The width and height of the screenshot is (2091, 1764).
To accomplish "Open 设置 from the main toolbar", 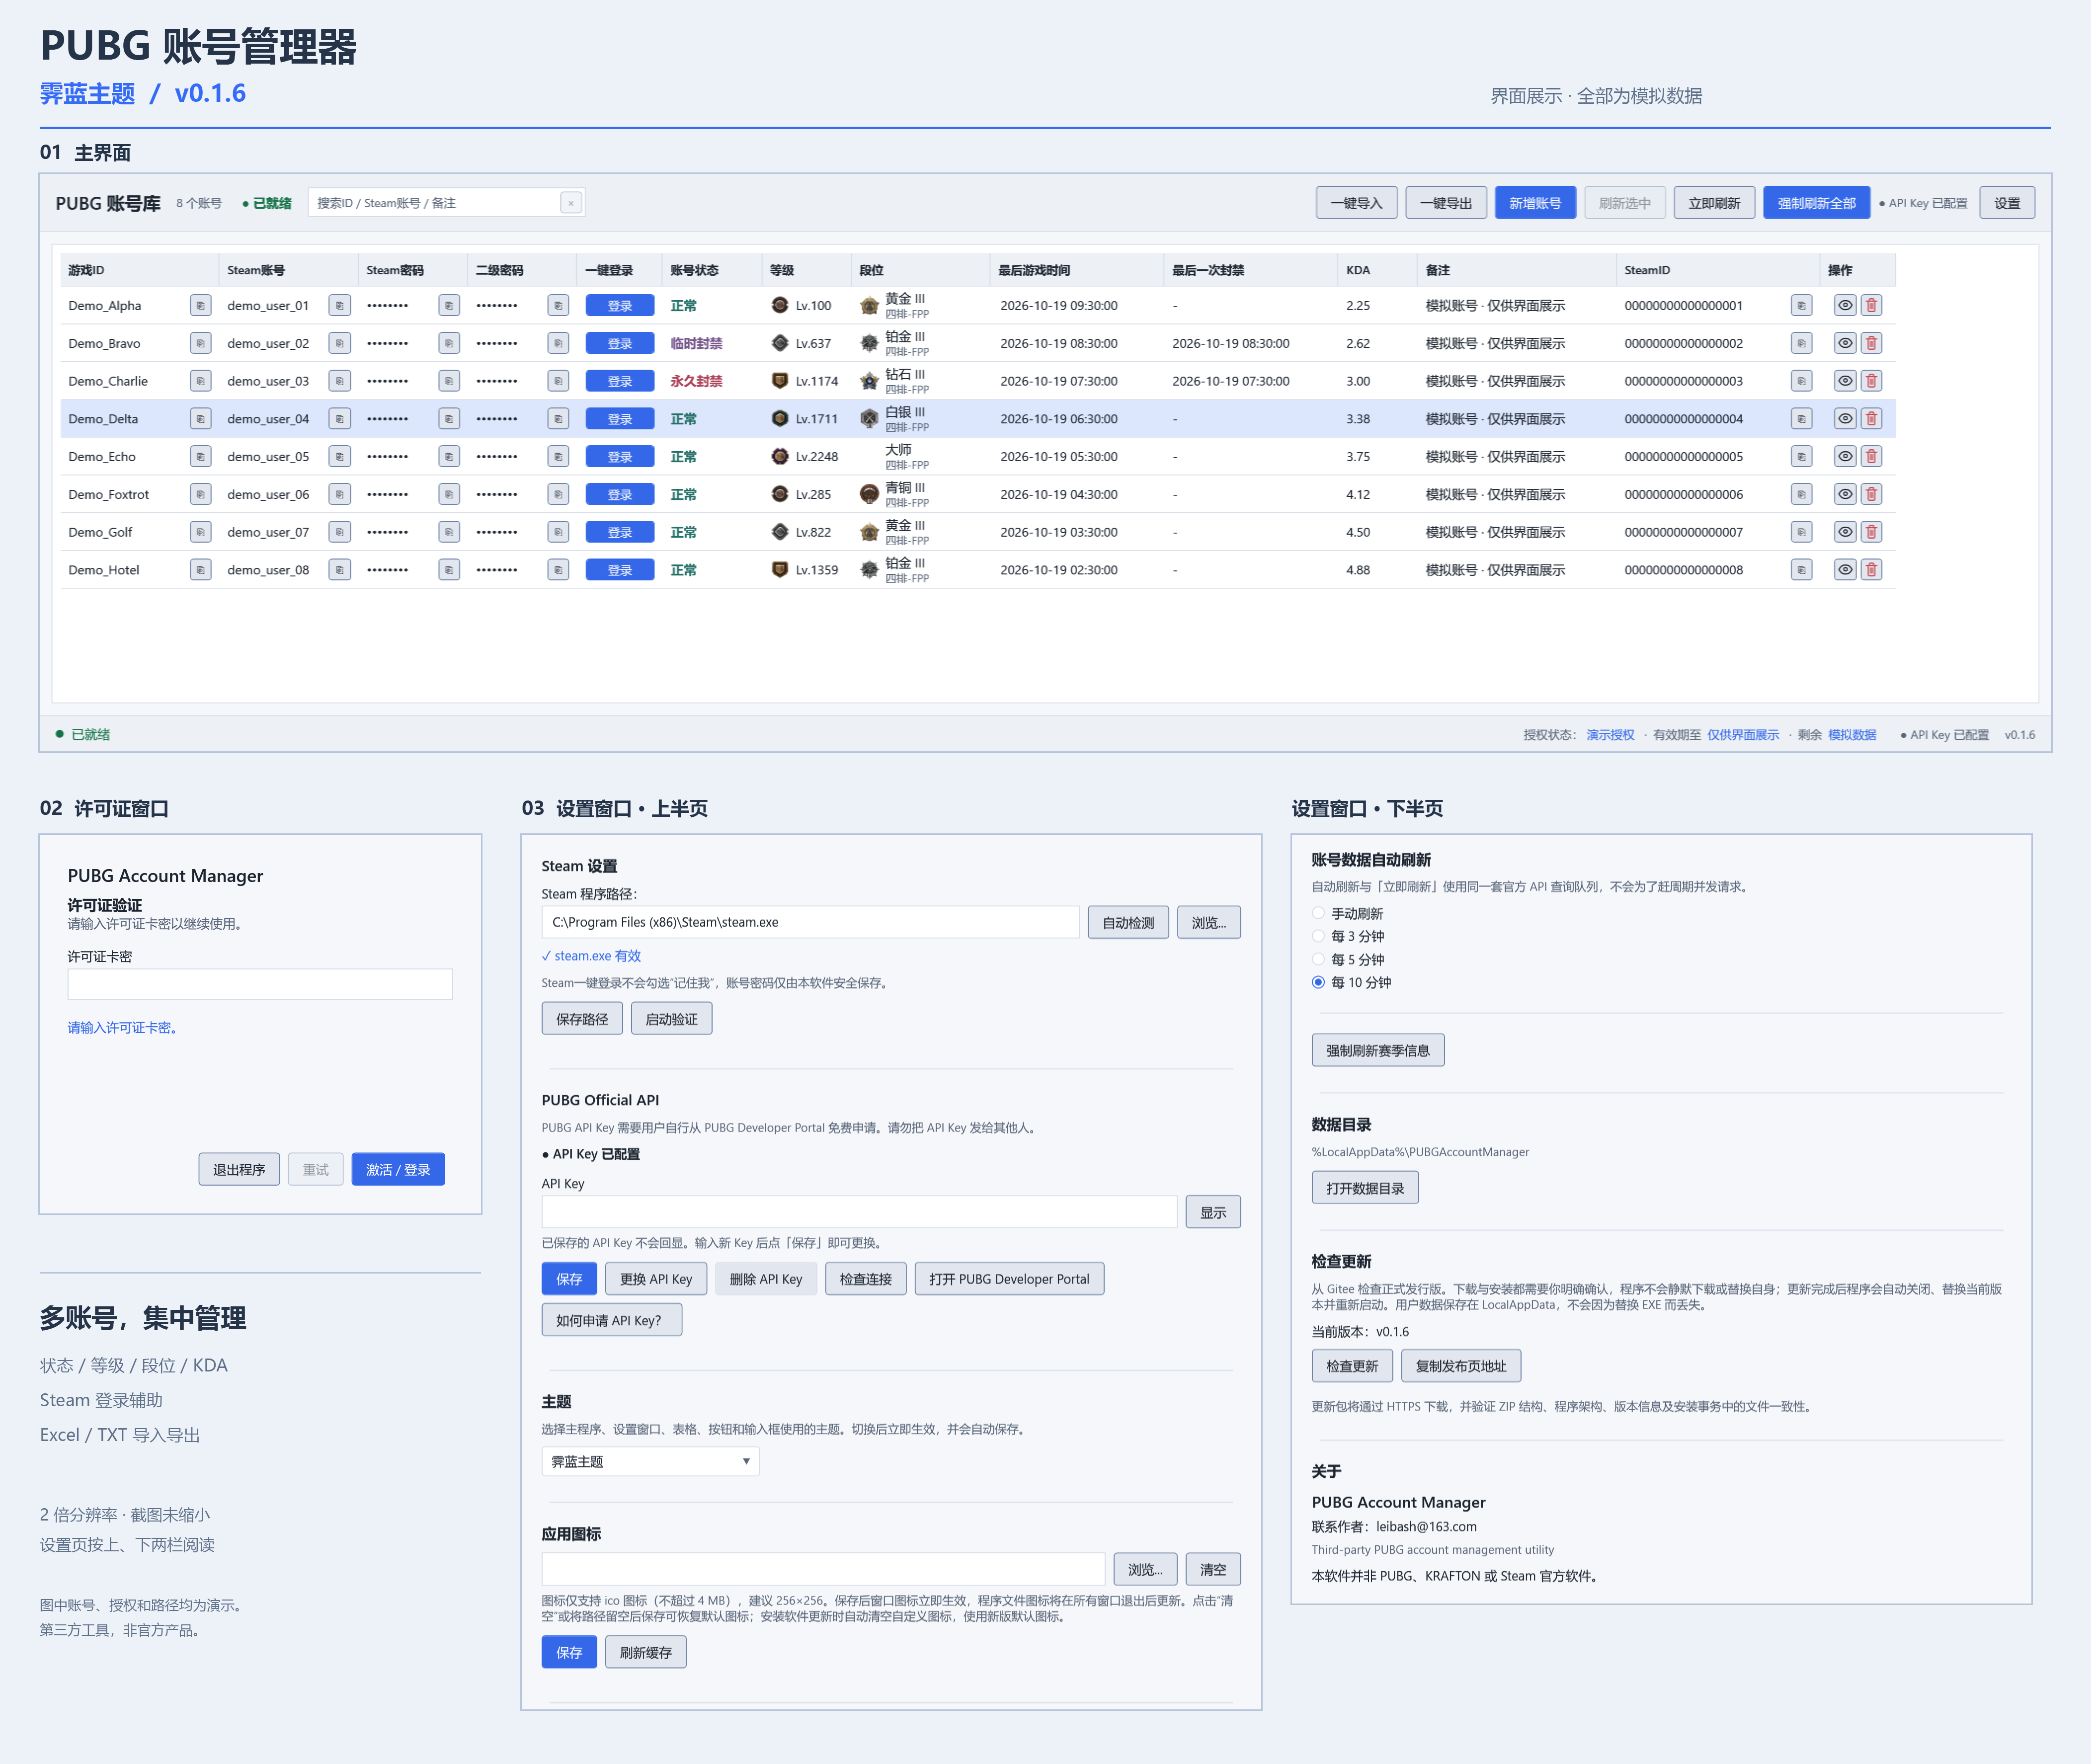I will click(2007, 203).
